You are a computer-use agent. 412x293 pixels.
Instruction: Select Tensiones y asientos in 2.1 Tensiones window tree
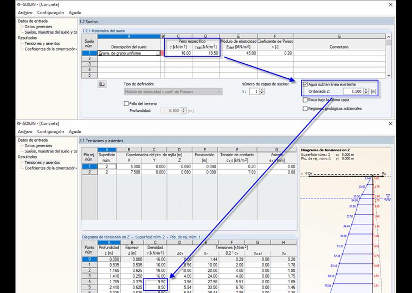click(42, 163)
